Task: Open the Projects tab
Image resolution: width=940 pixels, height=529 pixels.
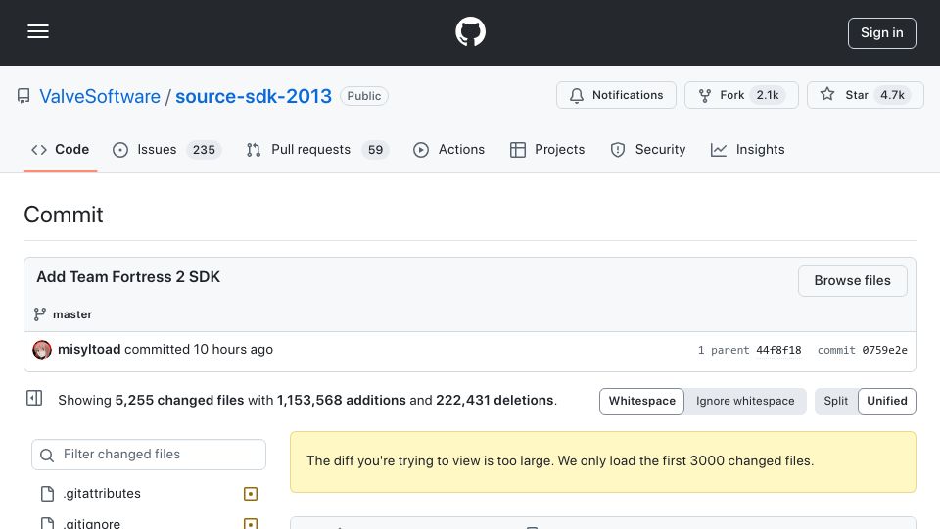Action: tap(547, 149)
